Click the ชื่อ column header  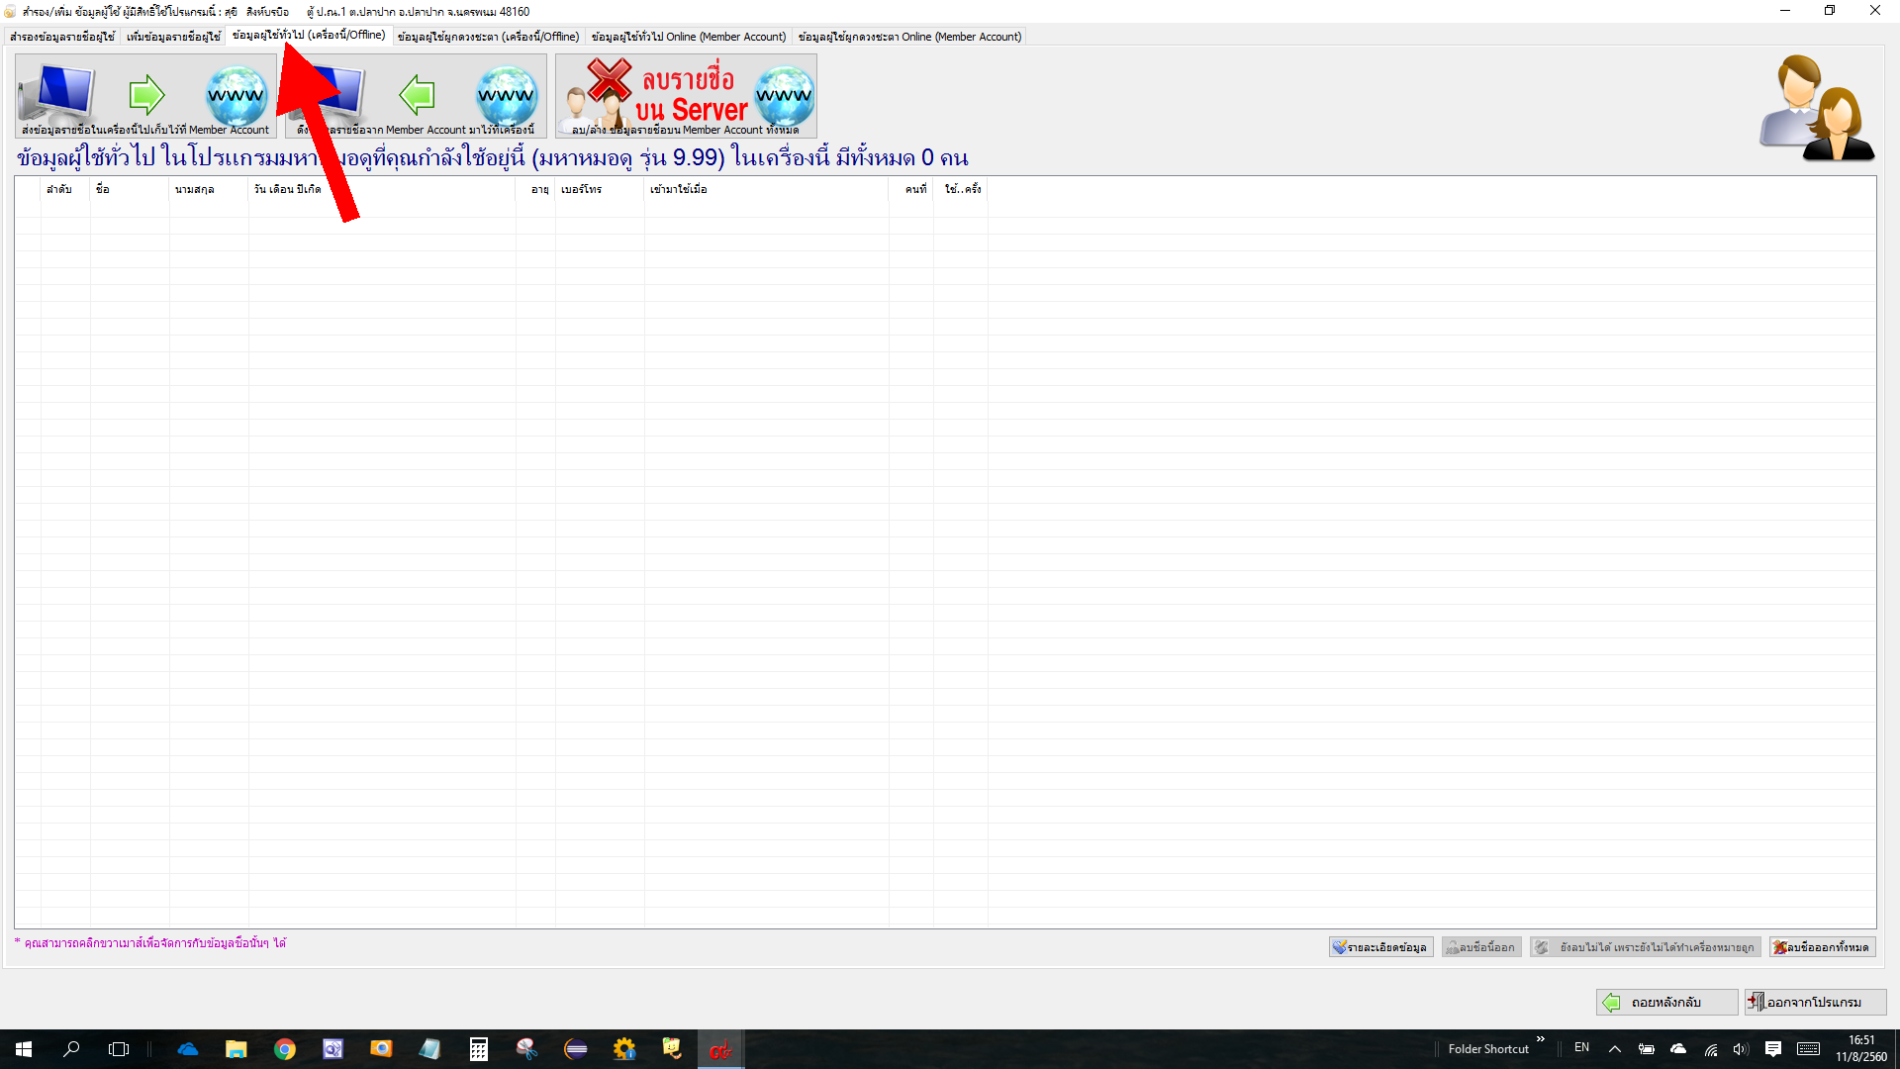click(x=129, y=189)
